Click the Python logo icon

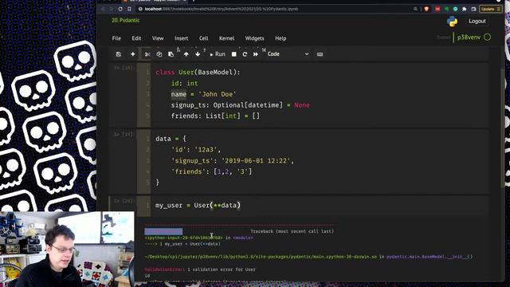(452, 22)
